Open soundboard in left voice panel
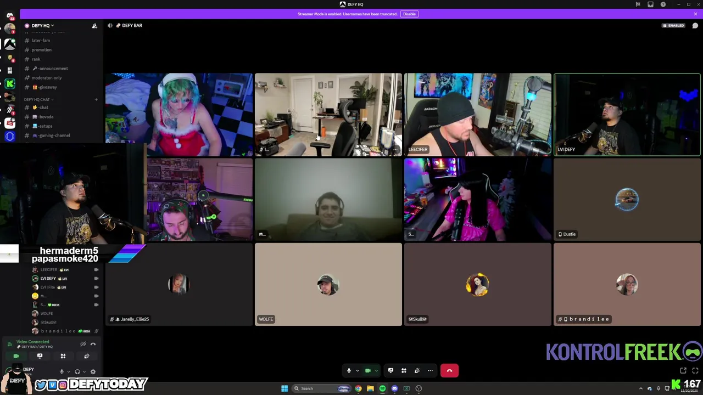 pos(87,356)
